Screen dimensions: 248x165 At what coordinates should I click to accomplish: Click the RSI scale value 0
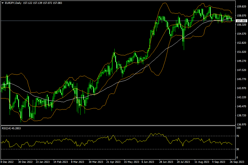(237, 157)
